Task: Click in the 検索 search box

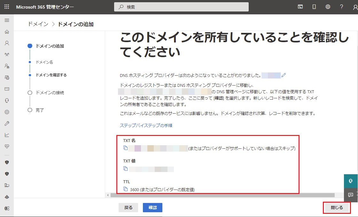Action: pos(181,7)
